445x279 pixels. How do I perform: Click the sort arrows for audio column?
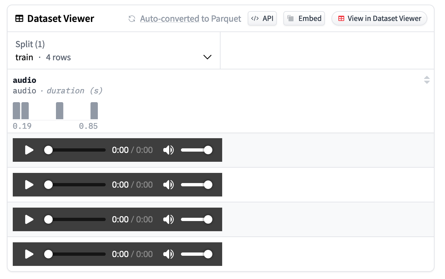coord(427,80)
